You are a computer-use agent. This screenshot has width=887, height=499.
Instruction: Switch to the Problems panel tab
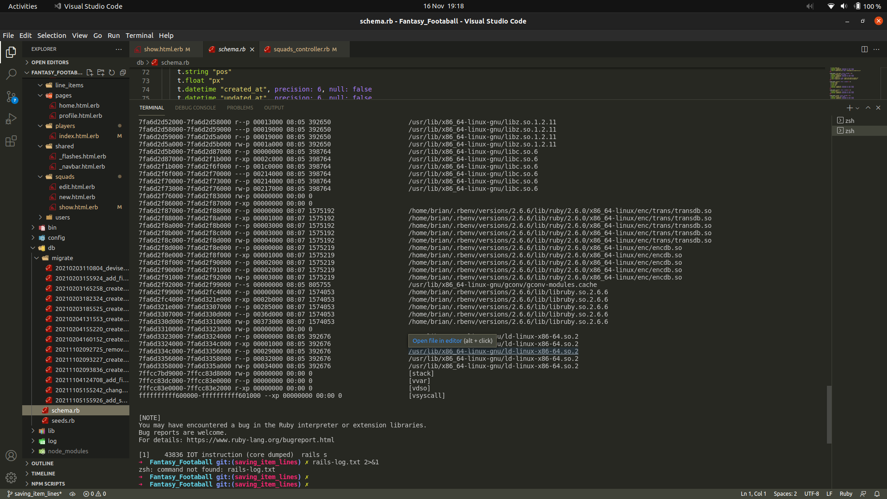(x=240, y=108)
